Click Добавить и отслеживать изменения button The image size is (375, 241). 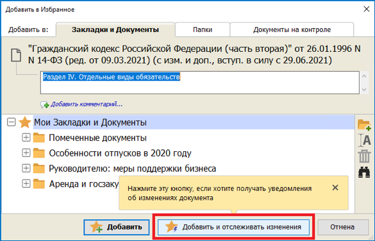tap(233, 227)
